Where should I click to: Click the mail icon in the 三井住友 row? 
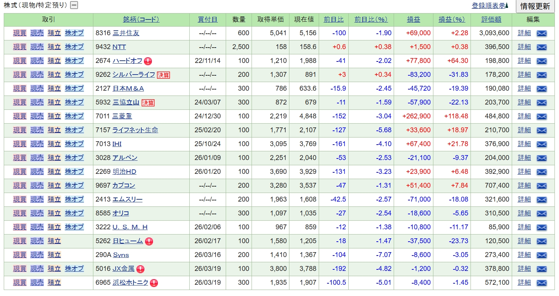click(x=541, y=33)
